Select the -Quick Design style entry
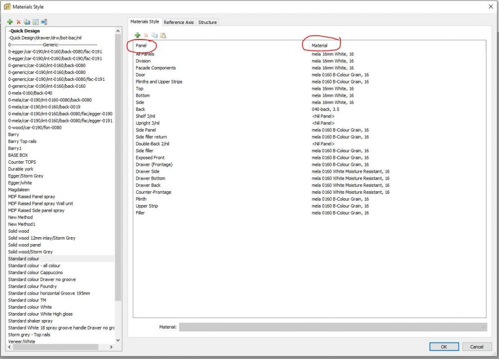 (24, 31)
